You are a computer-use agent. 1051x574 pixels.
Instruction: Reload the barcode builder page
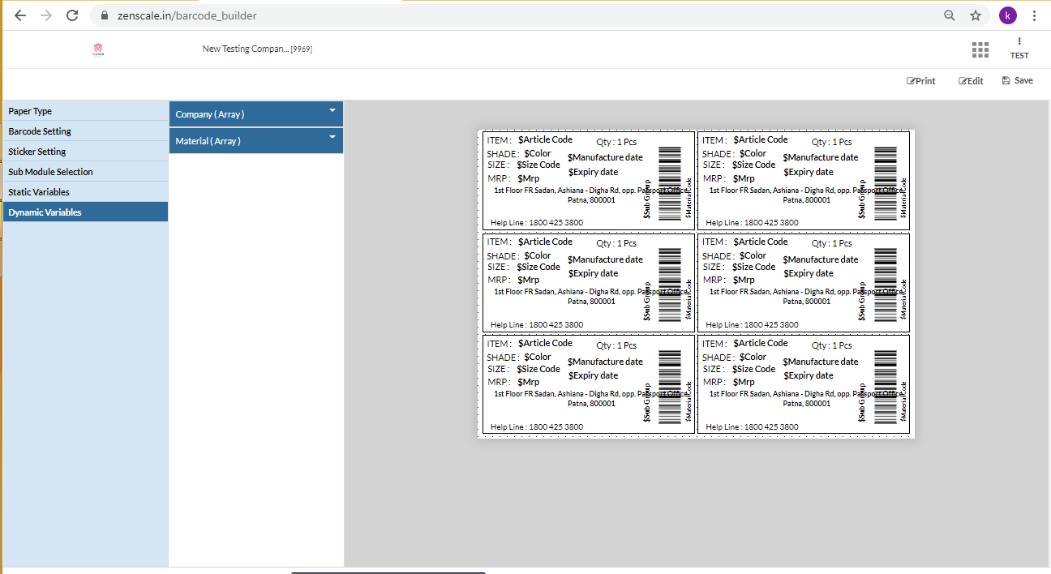[72, 15]
